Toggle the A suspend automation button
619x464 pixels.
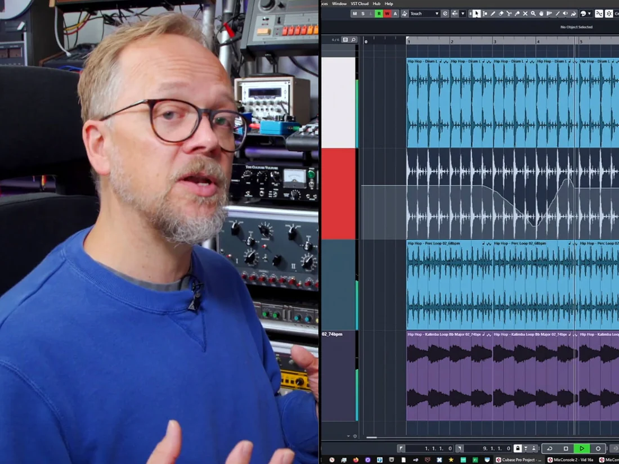tap(395, 14)
